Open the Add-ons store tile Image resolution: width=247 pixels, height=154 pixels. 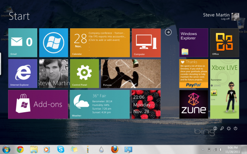point(38,104)
